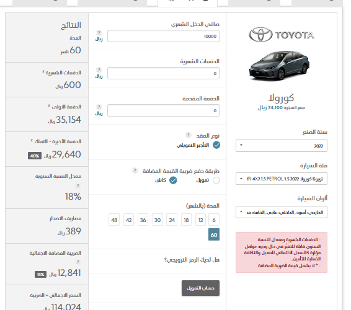The height and width of the screenshot is (310, 351).
Task: Open the manufacturing year 2022 dropdown
Action: click(x=282, y=146)
